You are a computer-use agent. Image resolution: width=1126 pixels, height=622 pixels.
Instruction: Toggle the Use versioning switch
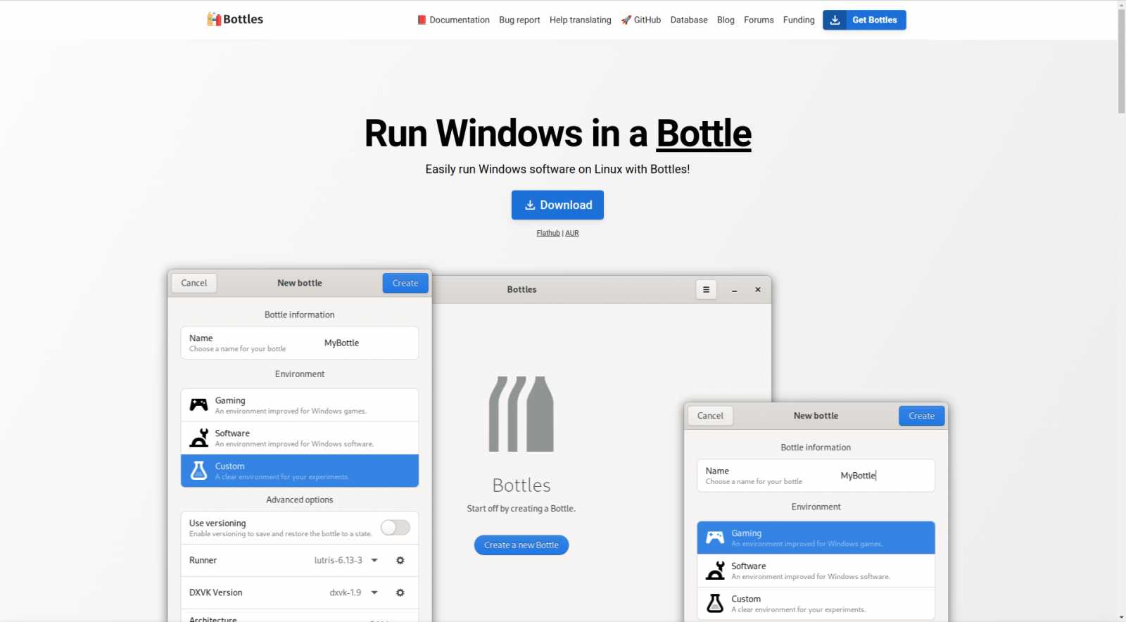pyautogui.click(x=396, y=528)
